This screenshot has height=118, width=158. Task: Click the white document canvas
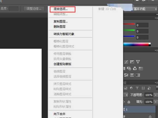tap(21, 83)
